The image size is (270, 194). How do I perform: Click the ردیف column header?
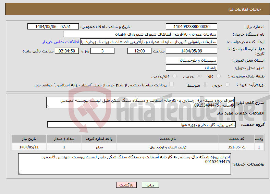point(259,139)
